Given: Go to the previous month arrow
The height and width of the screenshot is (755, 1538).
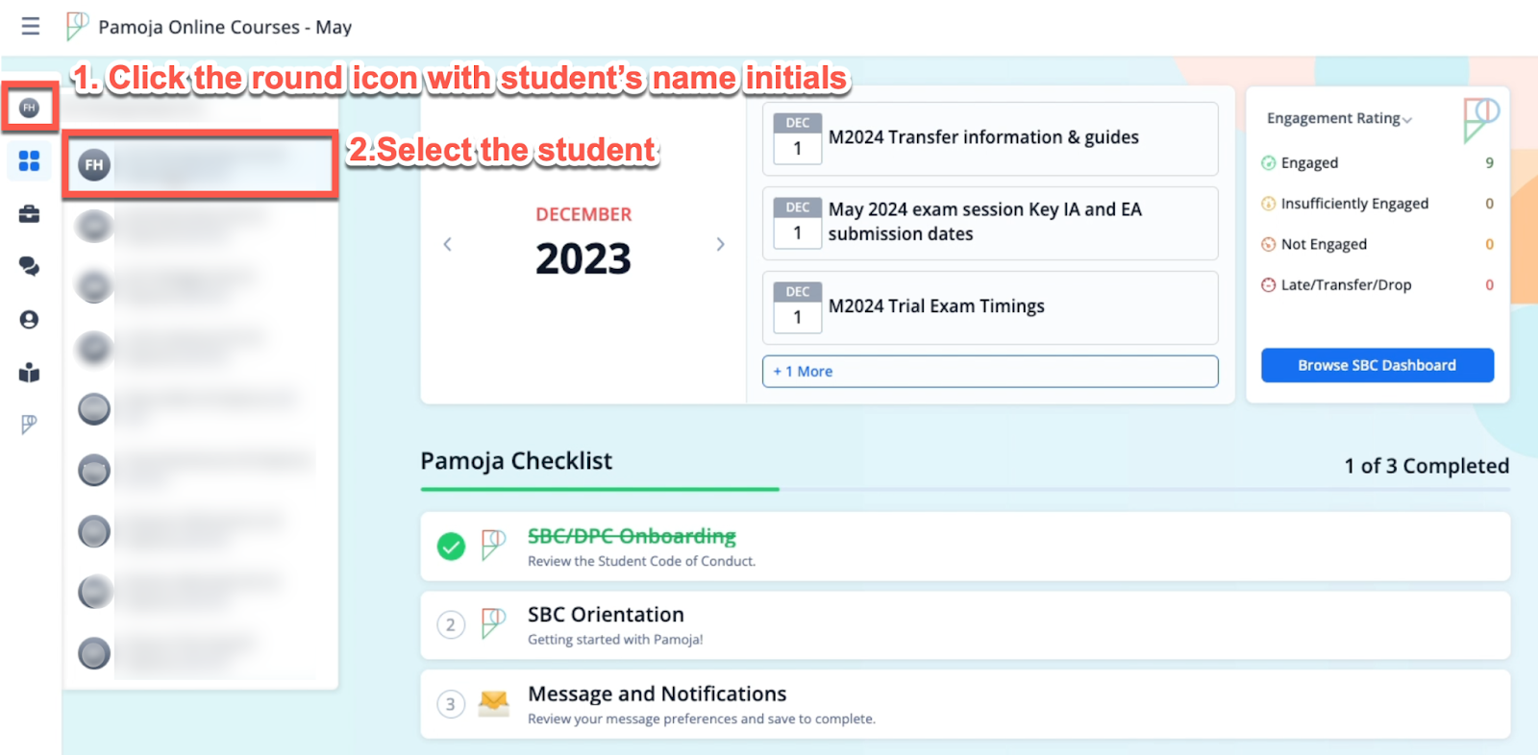Looking at the screenshot, I should pos(447,244).
